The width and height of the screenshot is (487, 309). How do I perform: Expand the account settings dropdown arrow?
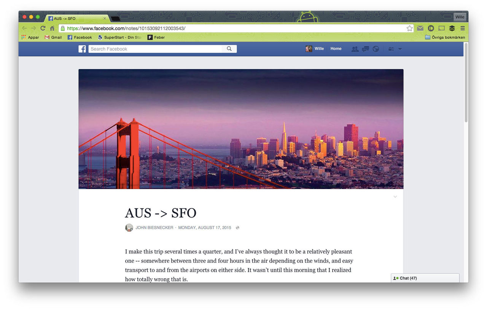[400, 49]
